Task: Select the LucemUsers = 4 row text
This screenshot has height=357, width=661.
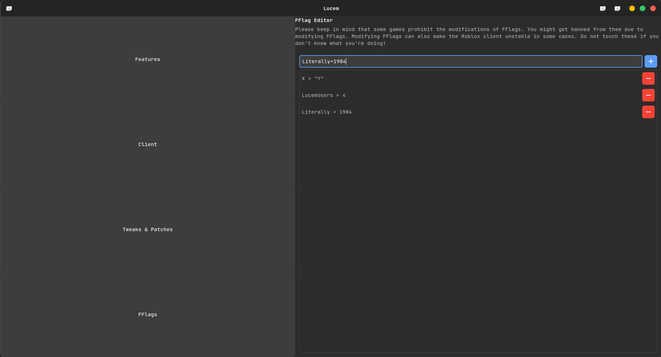Action: tap(324, 95)
